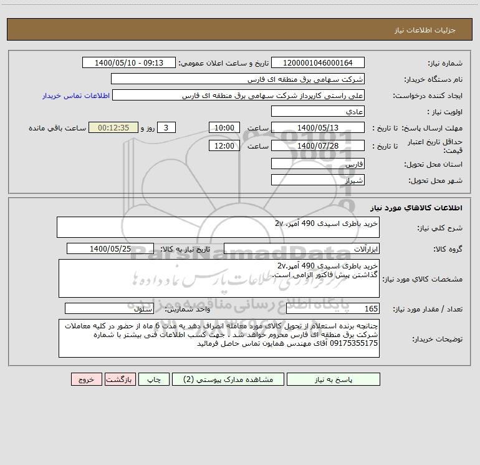Image resolution: width=480 pixels, height=465 pixels.
Task: Click the تاریخ نیاز به کالا label
Action: click(x=185, y=250)
